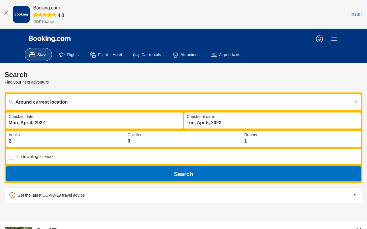The height and width of the screenshot is (229, 367).
Task: Close the bottom promotion banner
Action: [358, 228]
